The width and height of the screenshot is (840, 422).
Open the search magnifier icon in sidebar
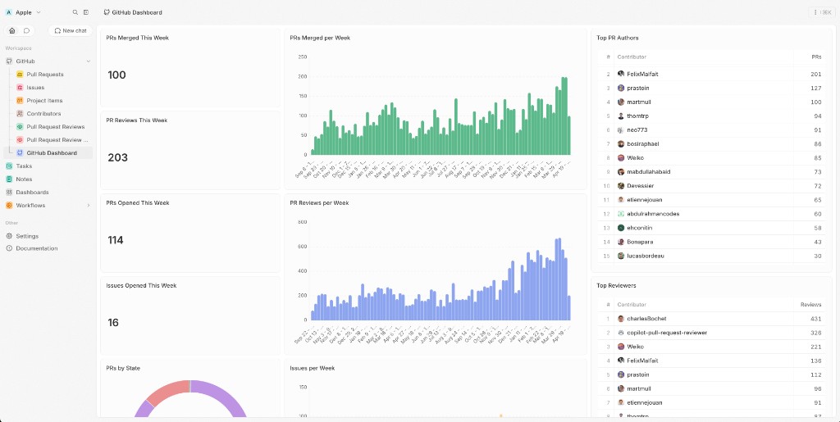(75, 12)
